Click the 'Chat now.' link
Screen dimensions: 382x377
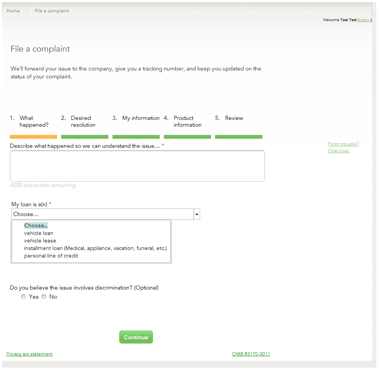pyautogui.click(x=339, y=151)
